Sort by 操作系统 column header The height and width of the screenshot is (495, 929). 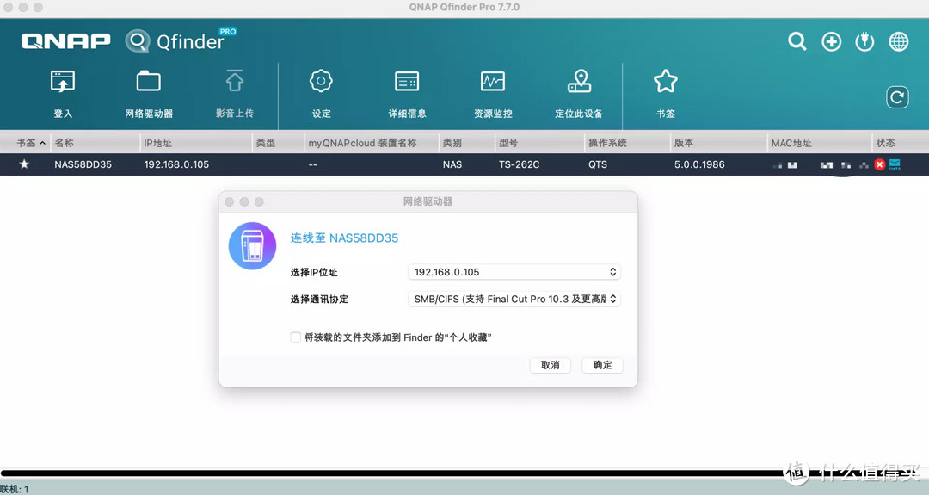pos(627,143)
